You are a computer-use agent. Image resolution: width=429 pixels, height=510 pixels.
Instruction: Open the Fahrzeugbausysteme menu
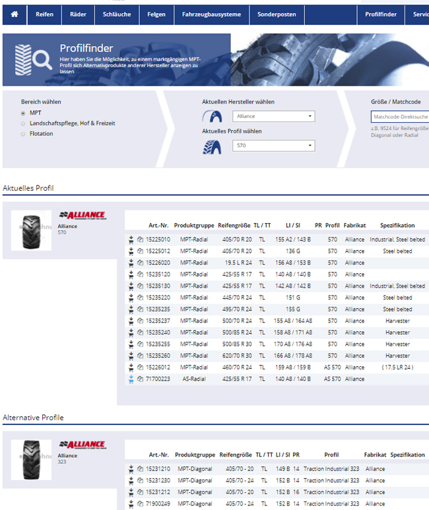[212, 15]
